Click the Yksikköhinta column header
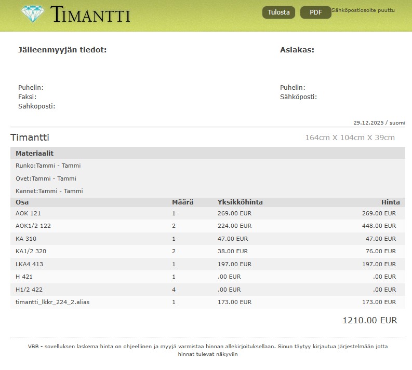Image resolution: width=412 pixels, height=370 pixels. coord(240,202)
